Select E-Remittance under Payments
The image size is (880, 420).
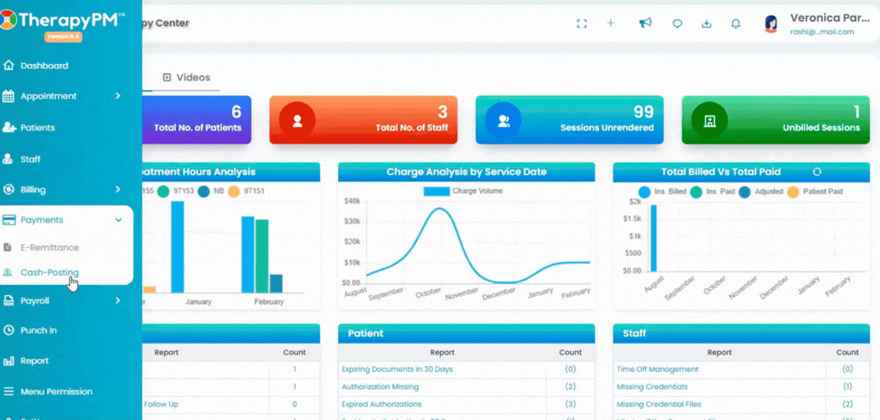(49, 248)
